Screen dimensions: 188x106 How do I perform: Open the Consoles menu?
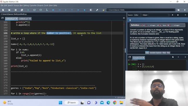[x=33, y=5]
